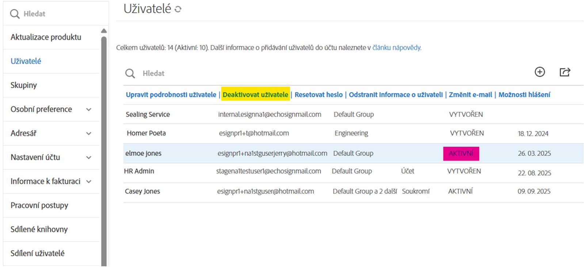The height and width of the screenshot is (267, 584).
Task: Click the pink AKTIVNÍ status highlight
Action: pyautogui.click(x=461, y=154)
